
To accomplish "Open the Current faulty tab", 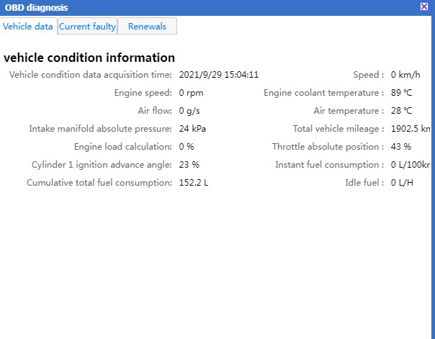I will coord(87,27).
